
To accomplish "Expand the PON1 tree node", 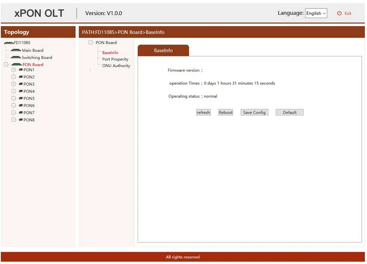I will point(14,70).
